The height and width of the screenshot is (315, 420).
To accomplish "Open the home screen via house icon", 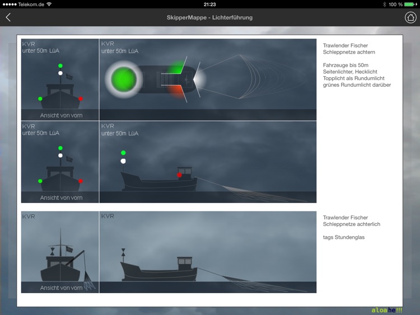I will 410,18.
